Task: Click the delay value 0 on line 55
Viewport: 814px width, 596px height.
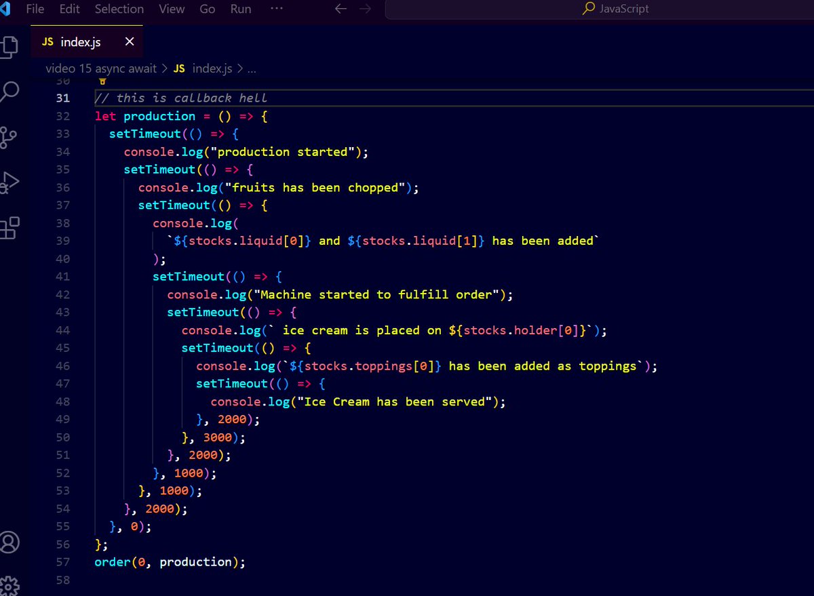Action: point(134,527)
